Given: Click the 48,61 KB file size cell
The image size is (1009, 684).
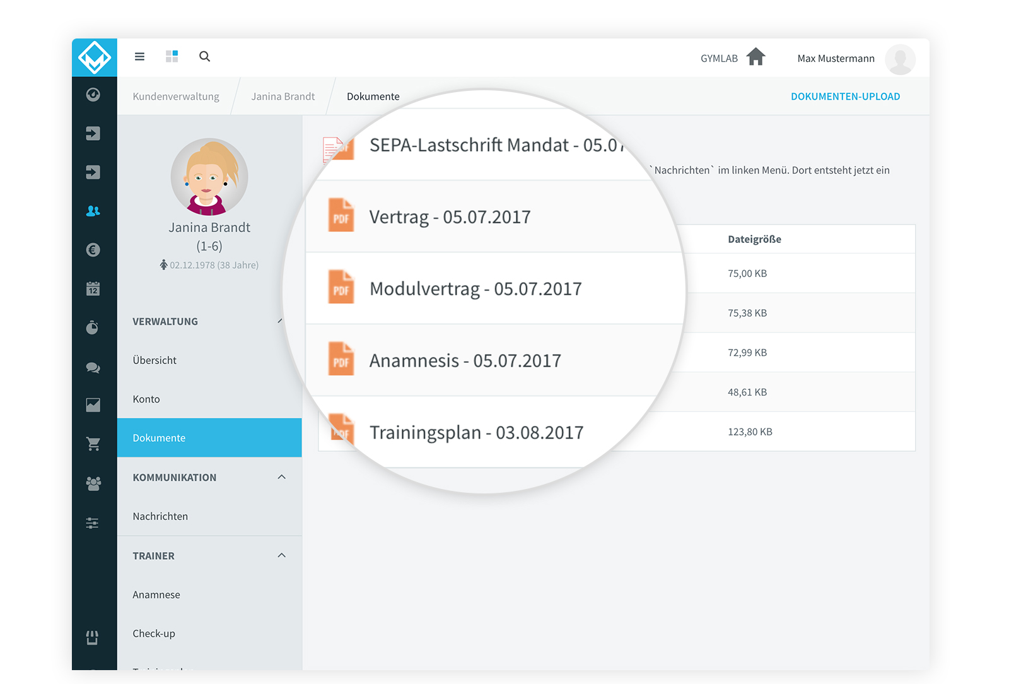Looking at the screenshot, I should [x=747, y=392].
